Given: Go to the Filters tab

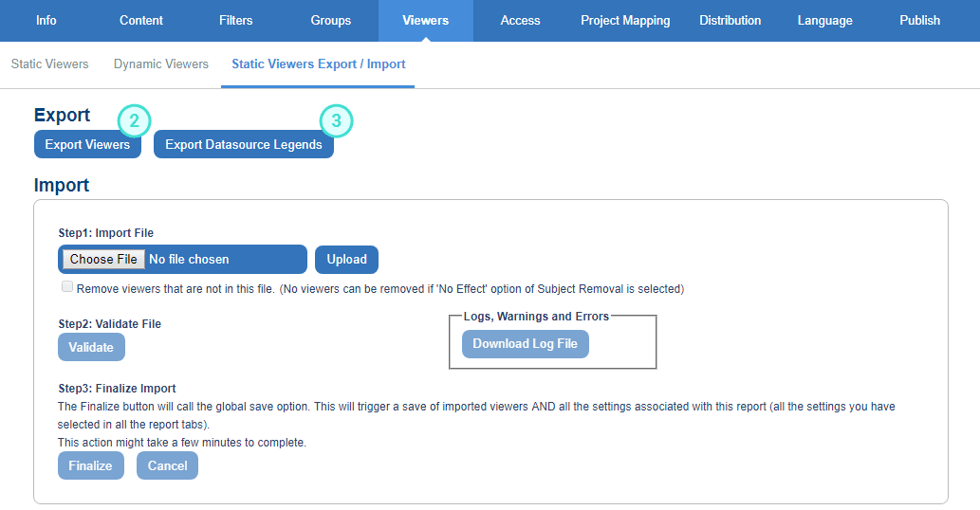Looking at the screenshot, I should (235, 21).
